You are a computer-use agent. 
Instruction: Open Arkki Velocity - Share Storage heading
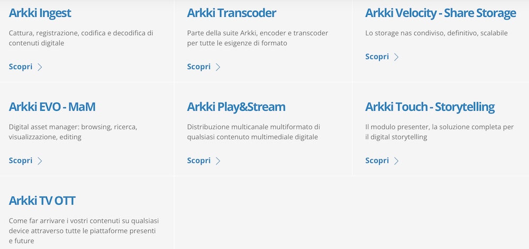[441, 13]
